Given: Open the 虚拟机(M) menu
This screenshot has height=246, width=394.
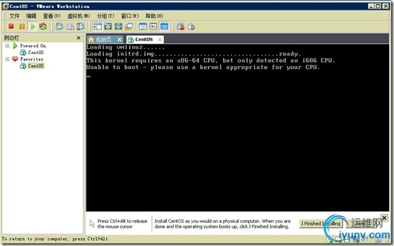Looking at the screenshot, I should (79, 16).
